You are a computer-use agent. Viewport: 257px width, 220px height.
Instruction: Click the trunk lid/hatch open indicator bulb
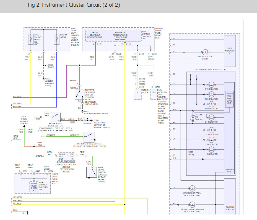pyautogui.click(x=192, y=205)
